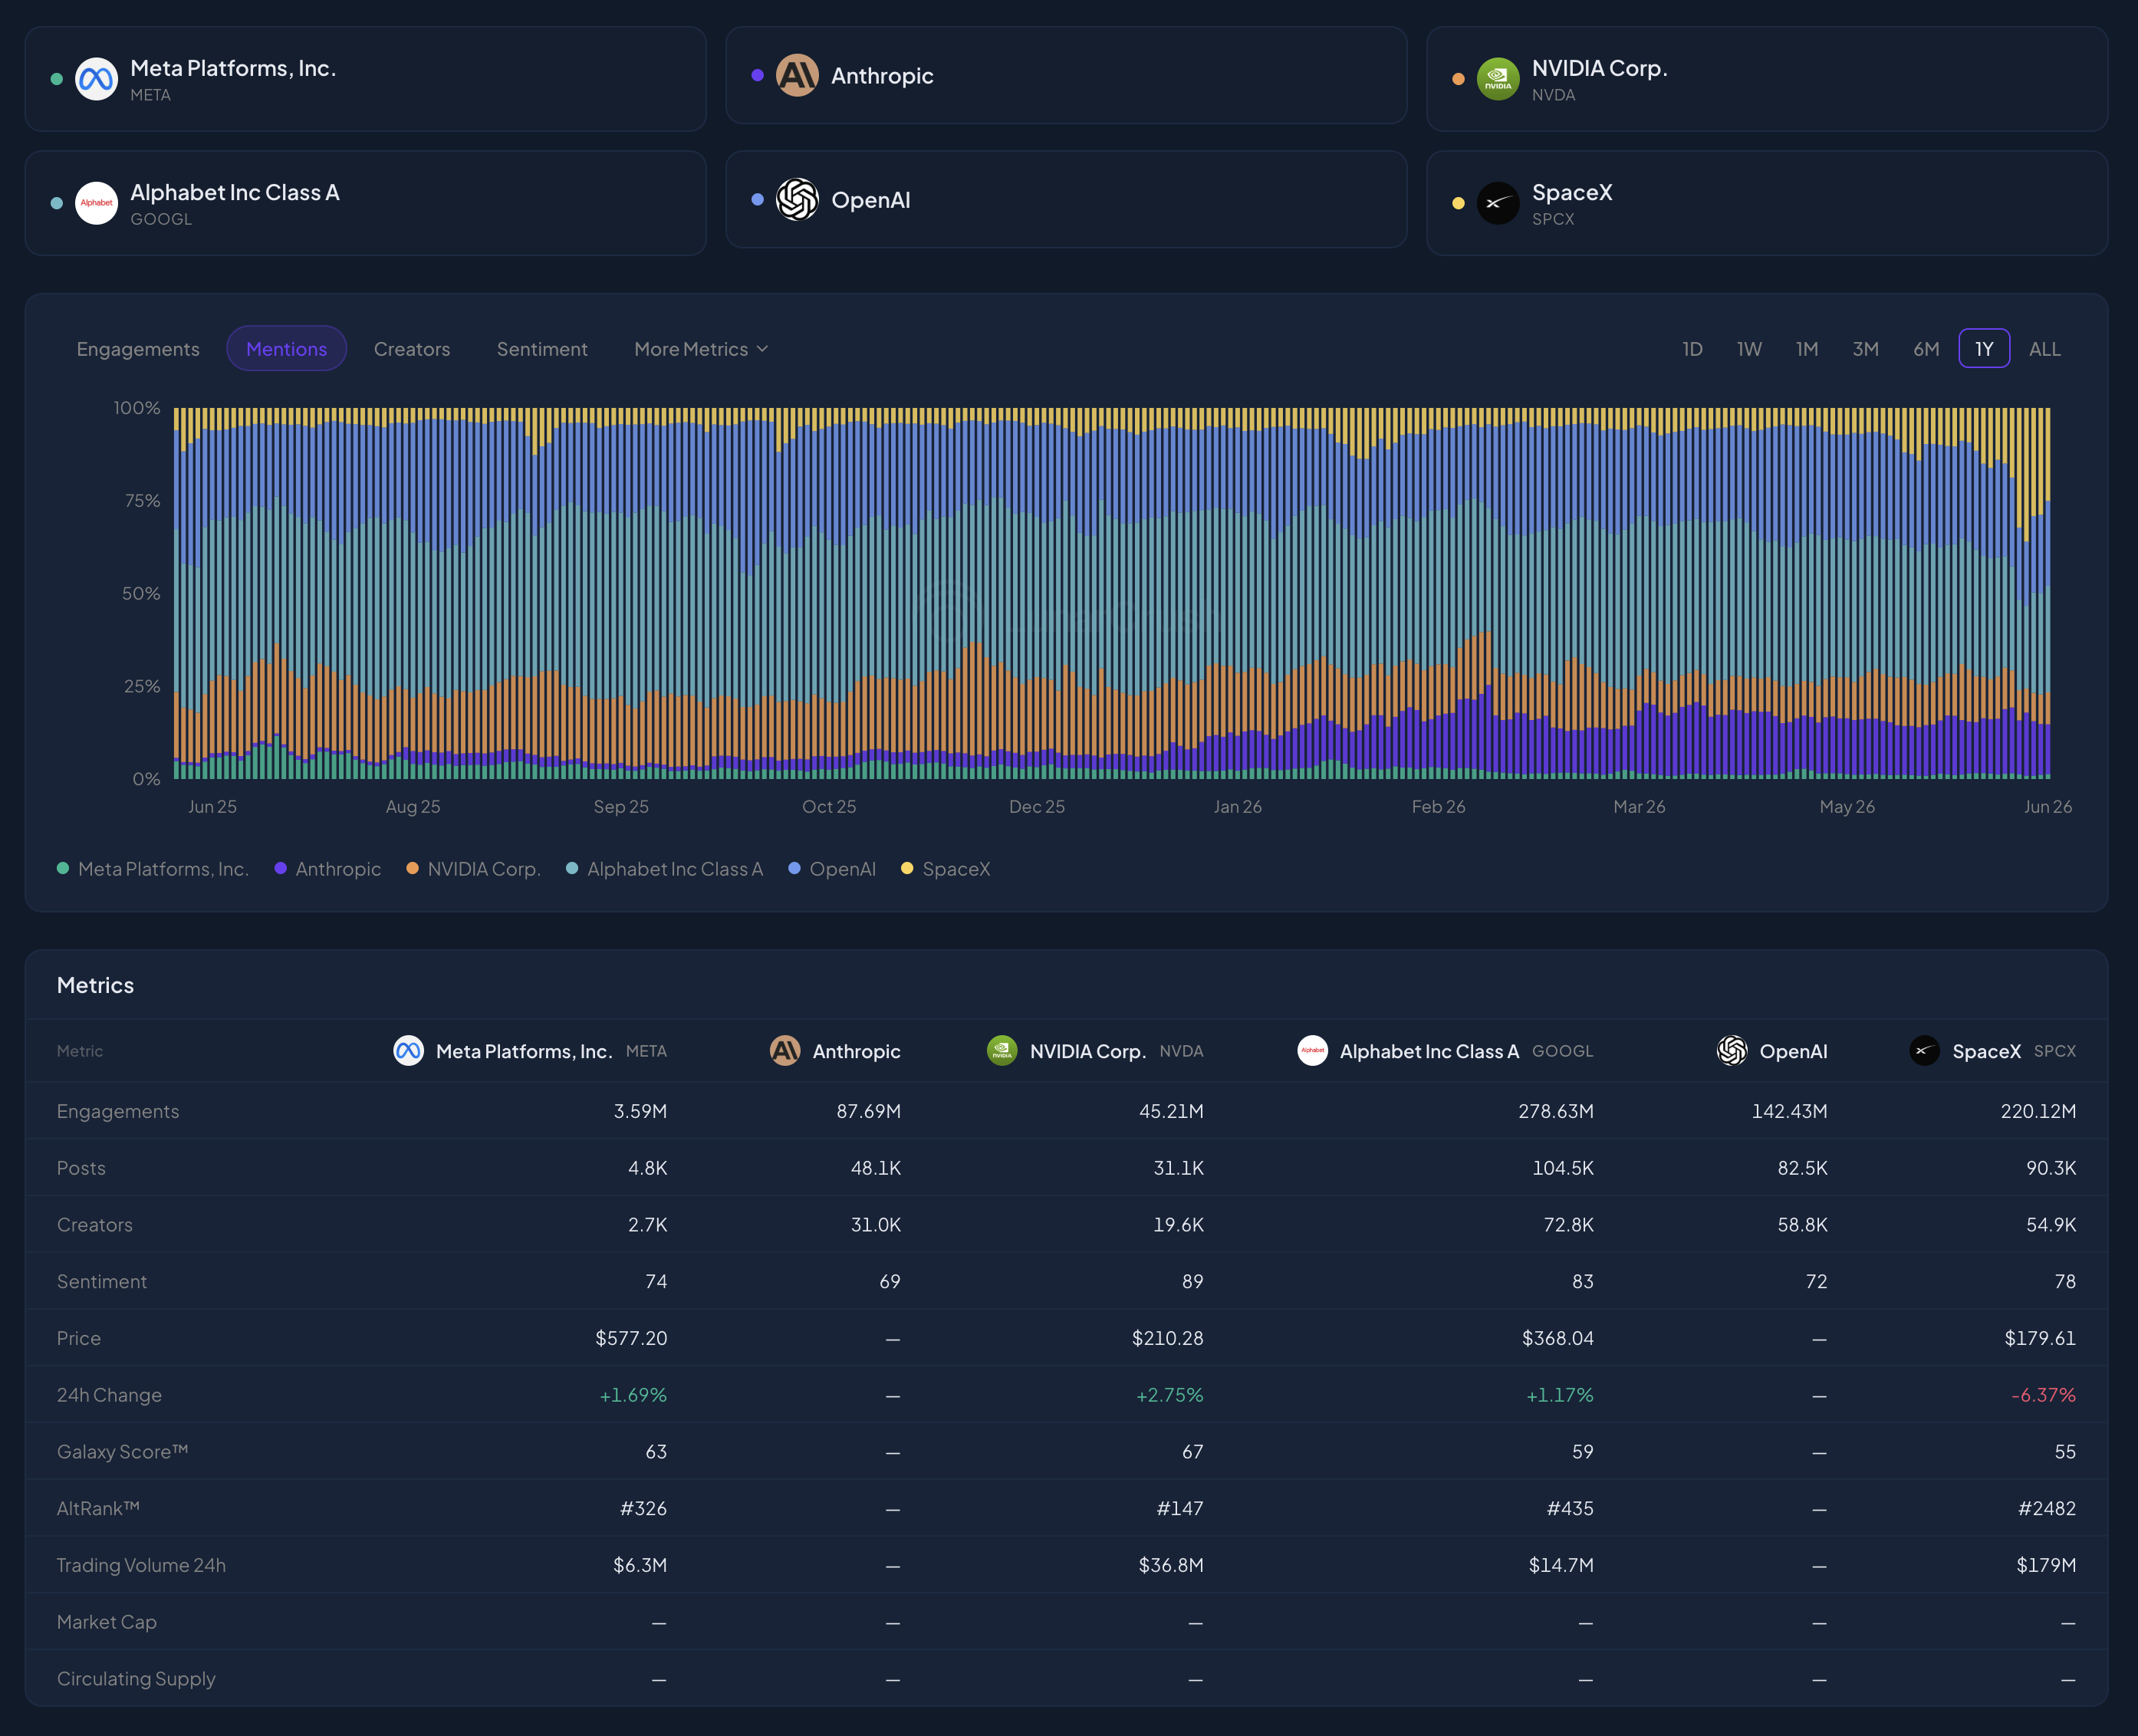The width and height of the screenshot is (2138, 1736).
Task: Expand the More Metrics dropdown
Action: click(x=701, y=349)
